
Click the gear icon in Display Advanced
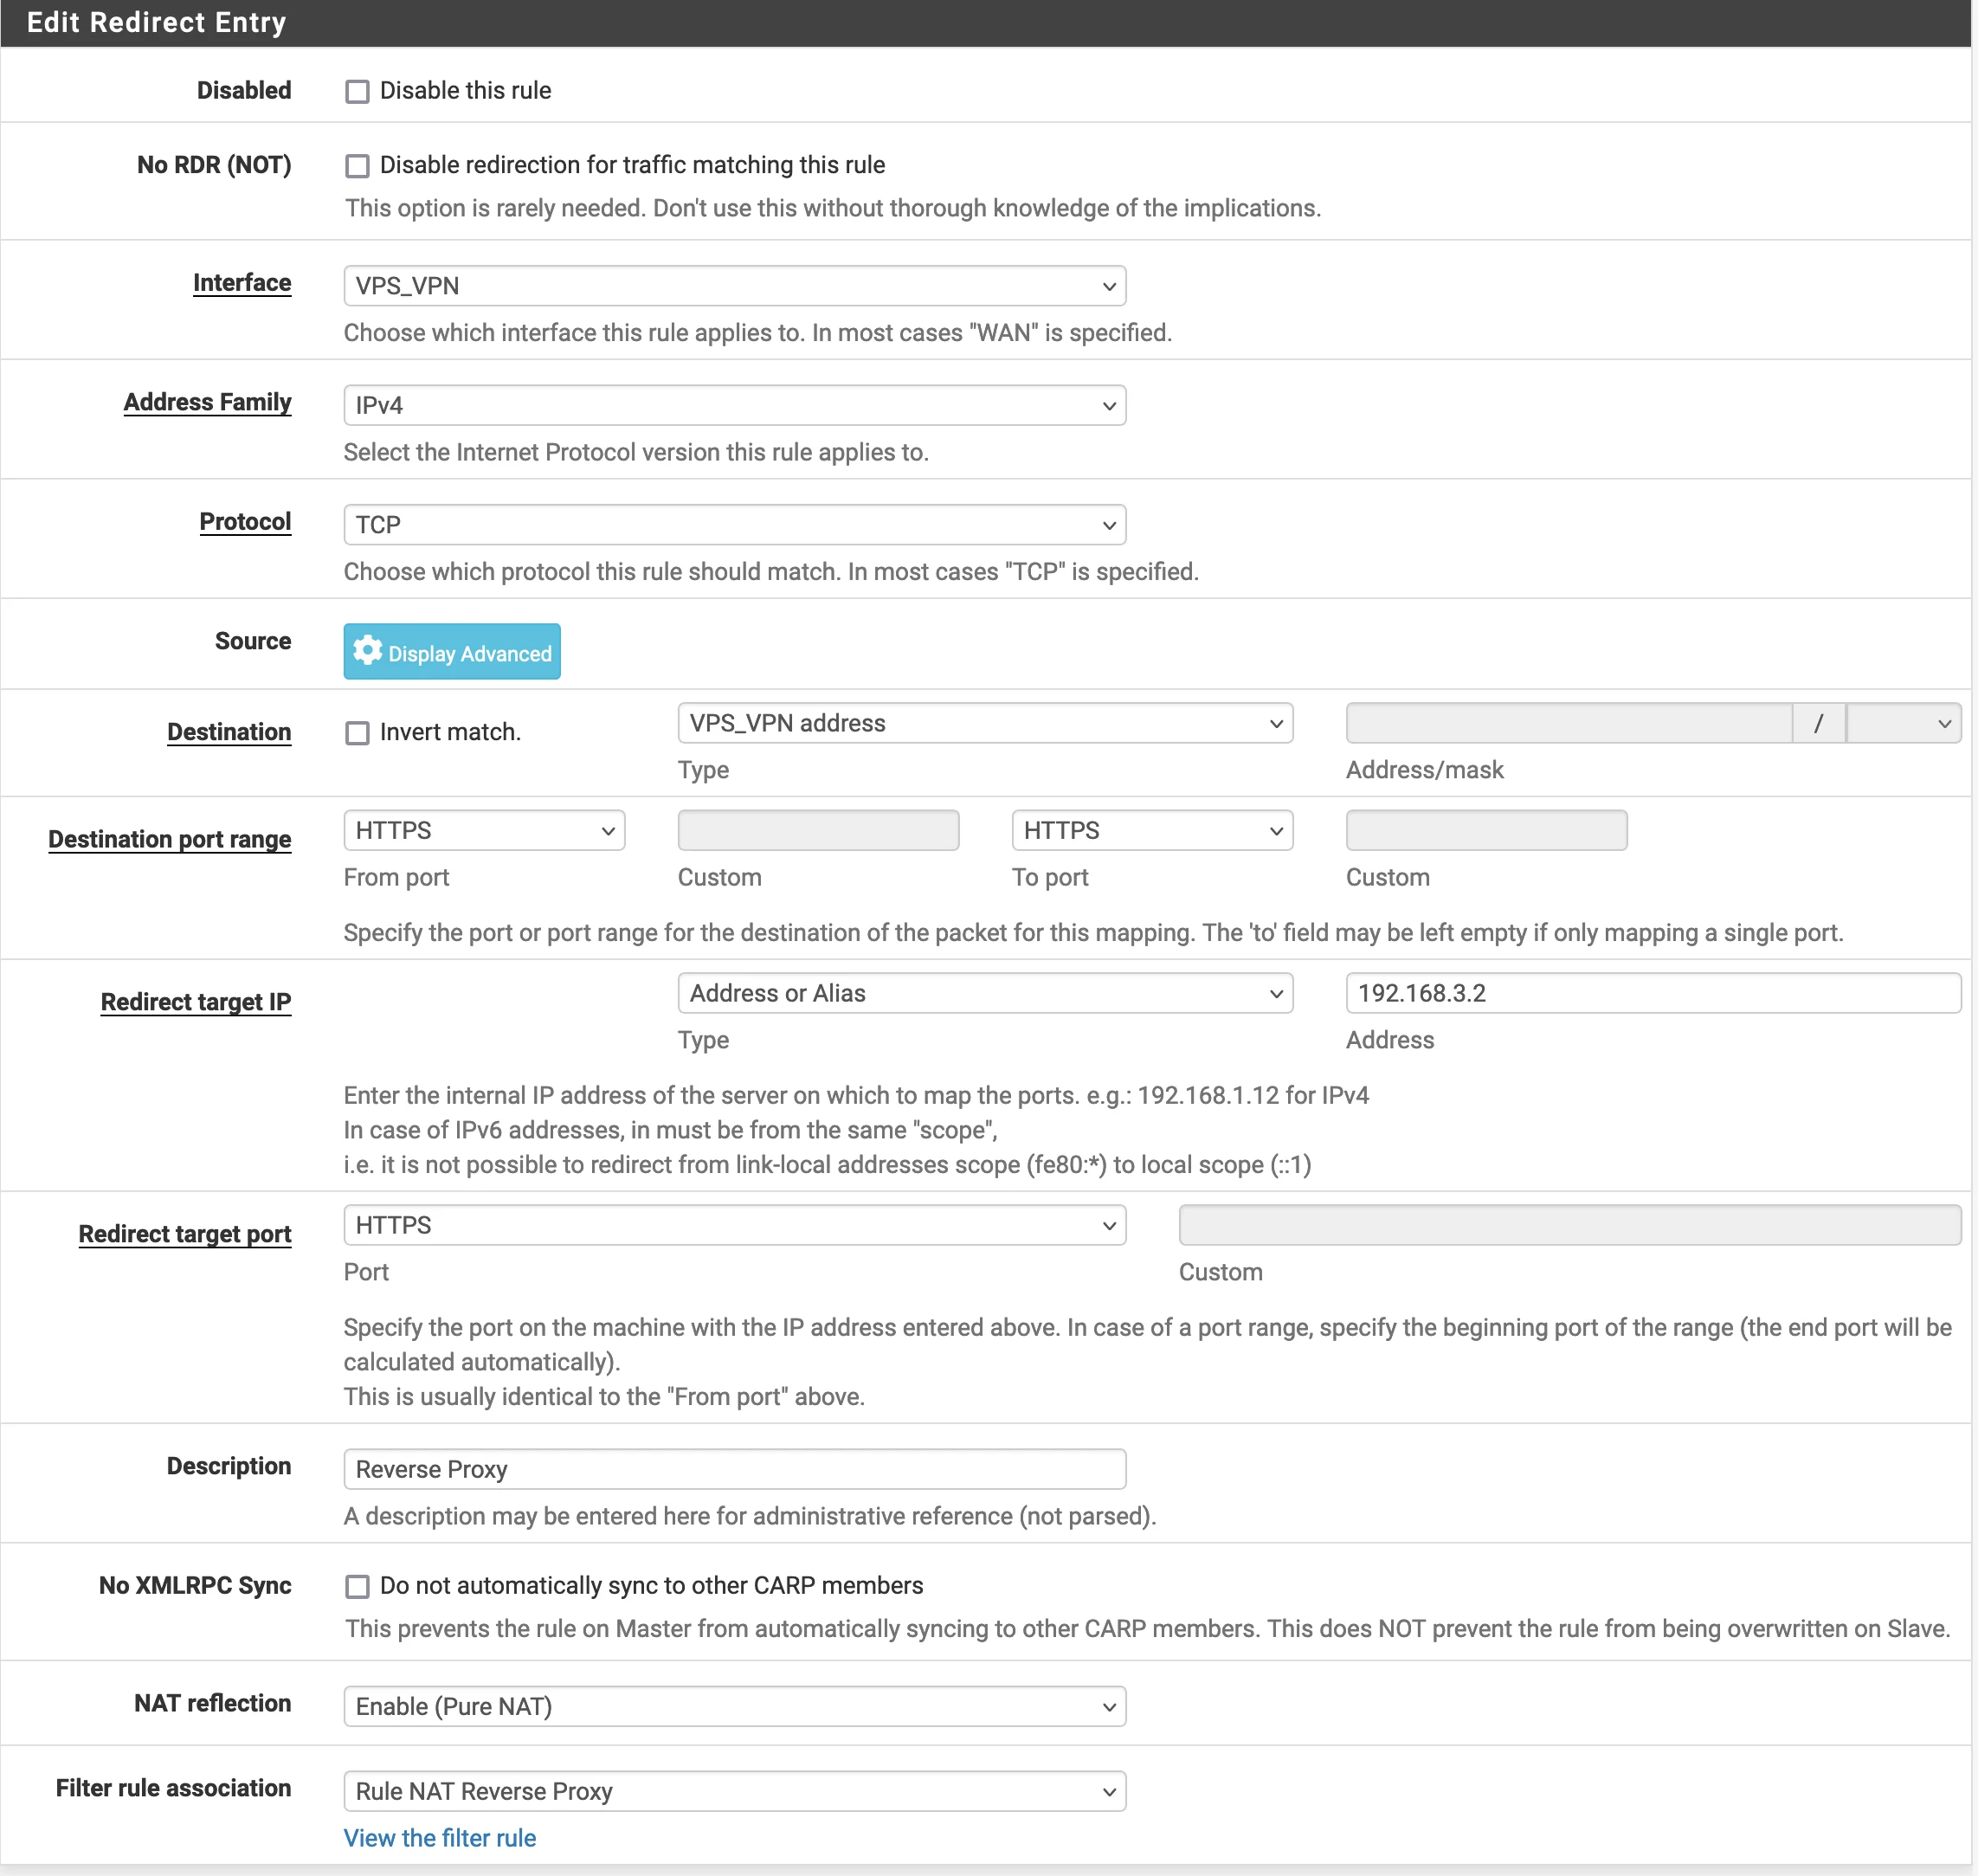coord(367,651)
